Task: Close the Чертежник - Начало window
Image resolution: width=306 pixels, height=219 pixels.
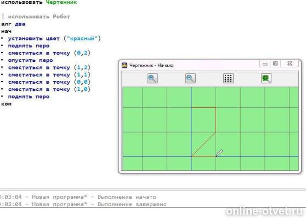Action: pos(290,64)
